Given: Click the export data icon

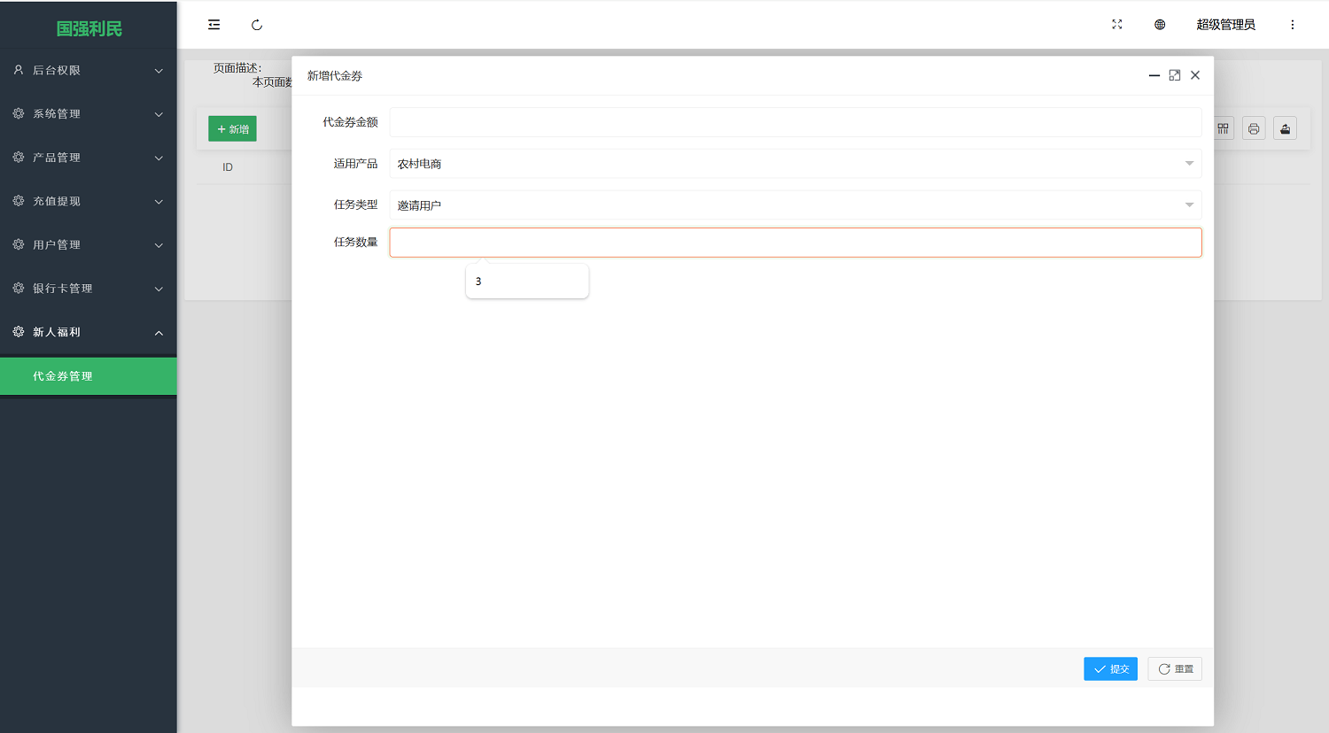Looking at the screenshot, I should (x=1285, y=128).
